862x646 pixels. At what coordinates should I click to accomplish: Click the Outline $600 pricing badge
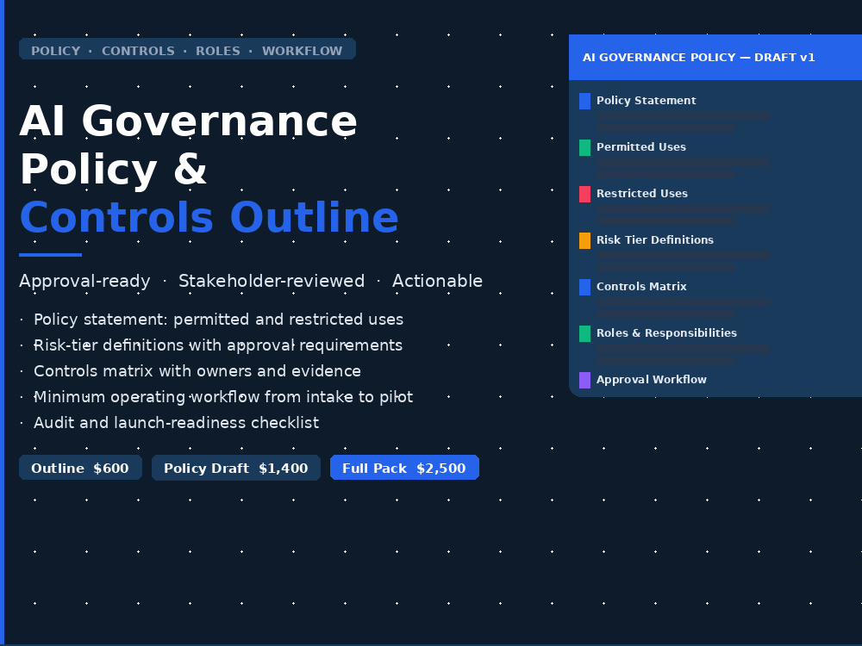[80, 468]
